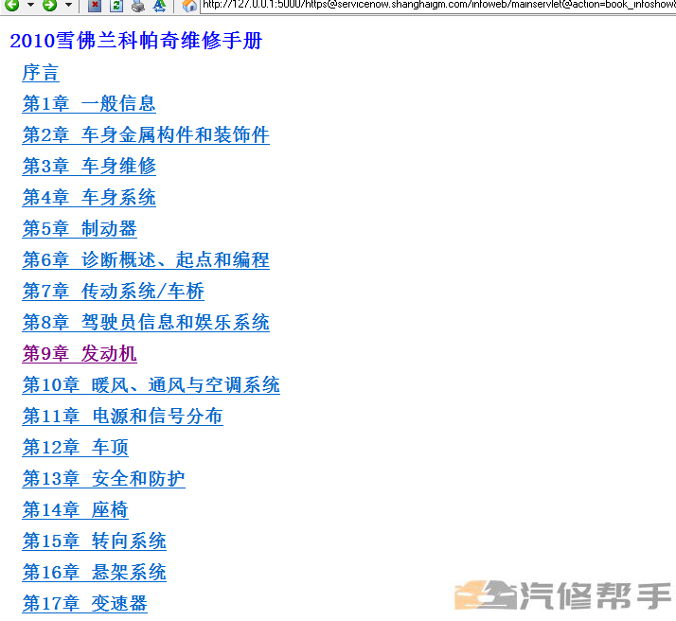Print the page with the printer icon
This screenshot has height=621, width=676.
coord(138,6)
